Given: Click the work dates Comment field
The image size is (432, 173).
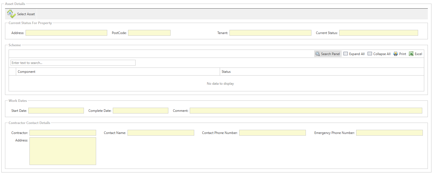Looking at the screenshot, I should tap(306, 111).
